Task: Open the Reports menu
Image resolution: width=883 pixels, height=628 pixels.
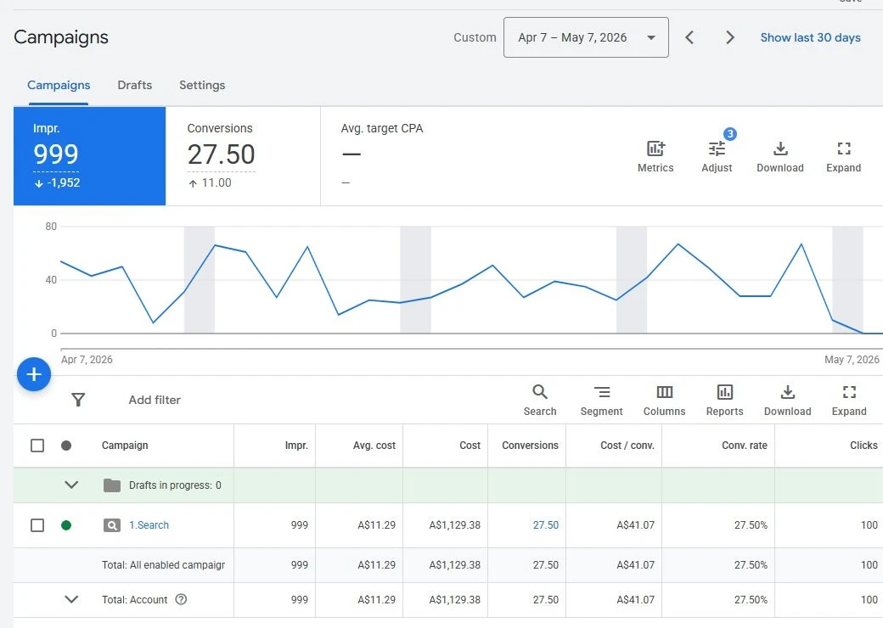Action: point(725,400)
